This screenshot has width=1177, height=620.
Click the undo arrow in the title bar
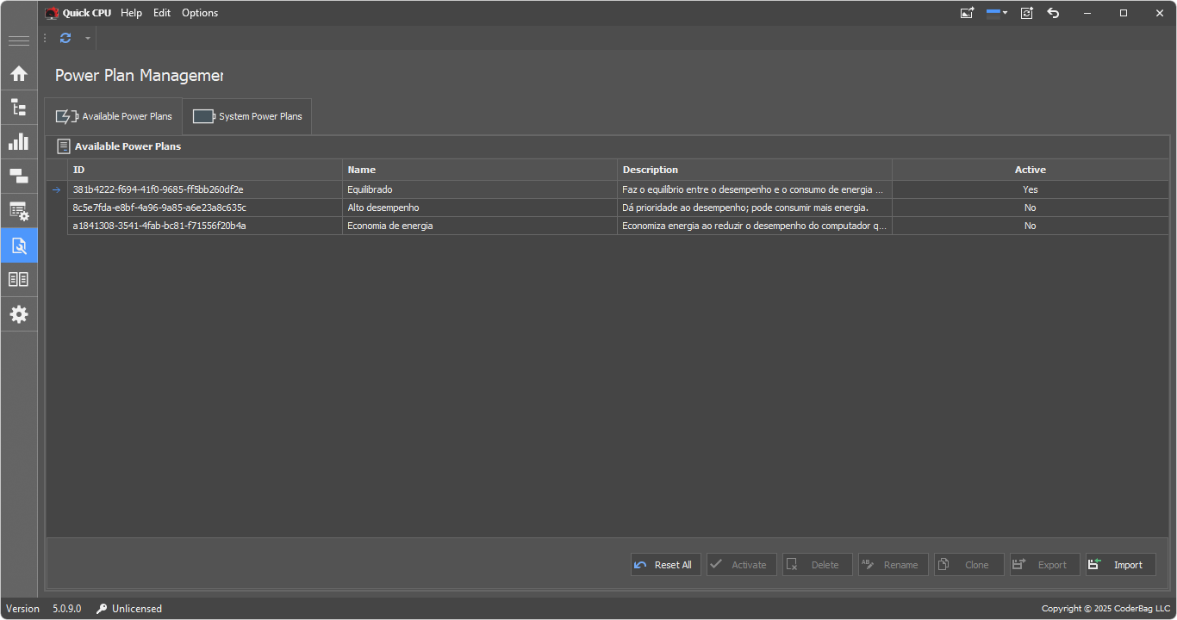(x=1053, y=13)
